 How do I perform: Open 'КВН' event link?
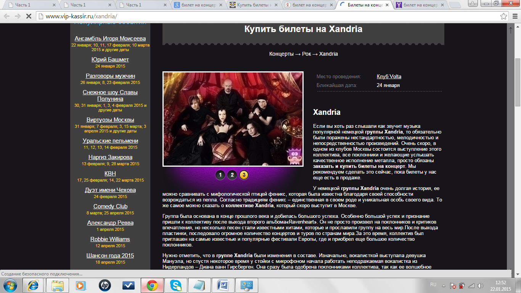[x=110, y=174]
